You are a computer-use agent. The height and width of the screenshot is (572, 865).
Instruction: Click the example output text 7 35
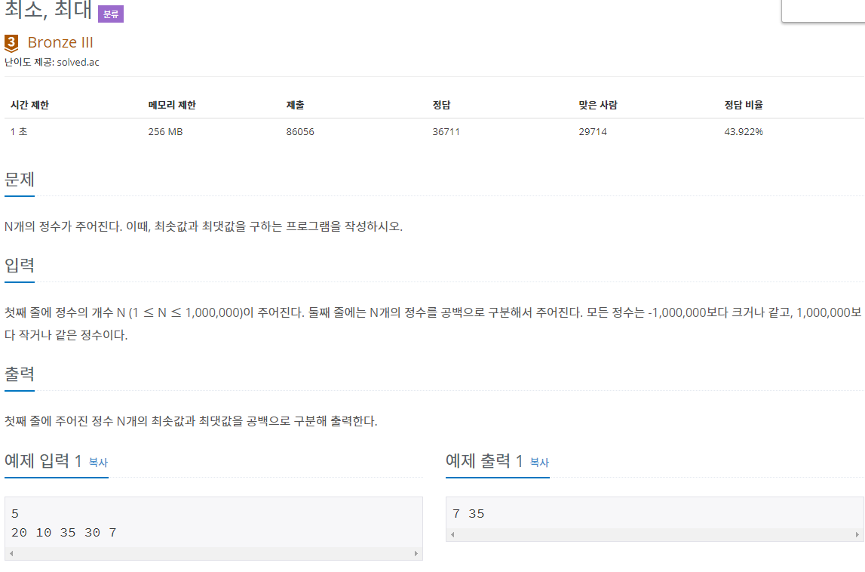pos(468,514)
